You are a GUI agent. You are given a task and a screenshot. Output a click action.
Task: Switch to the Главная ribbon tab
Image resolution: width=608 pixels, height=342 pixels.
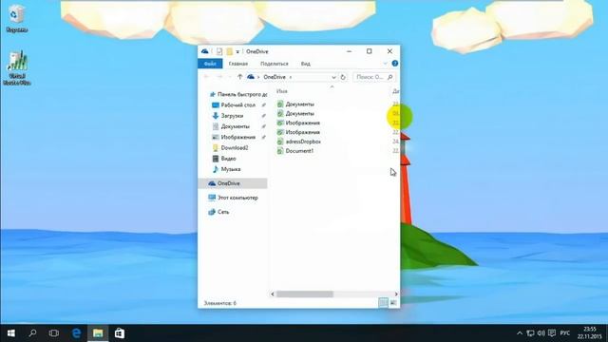click(238, 64)
